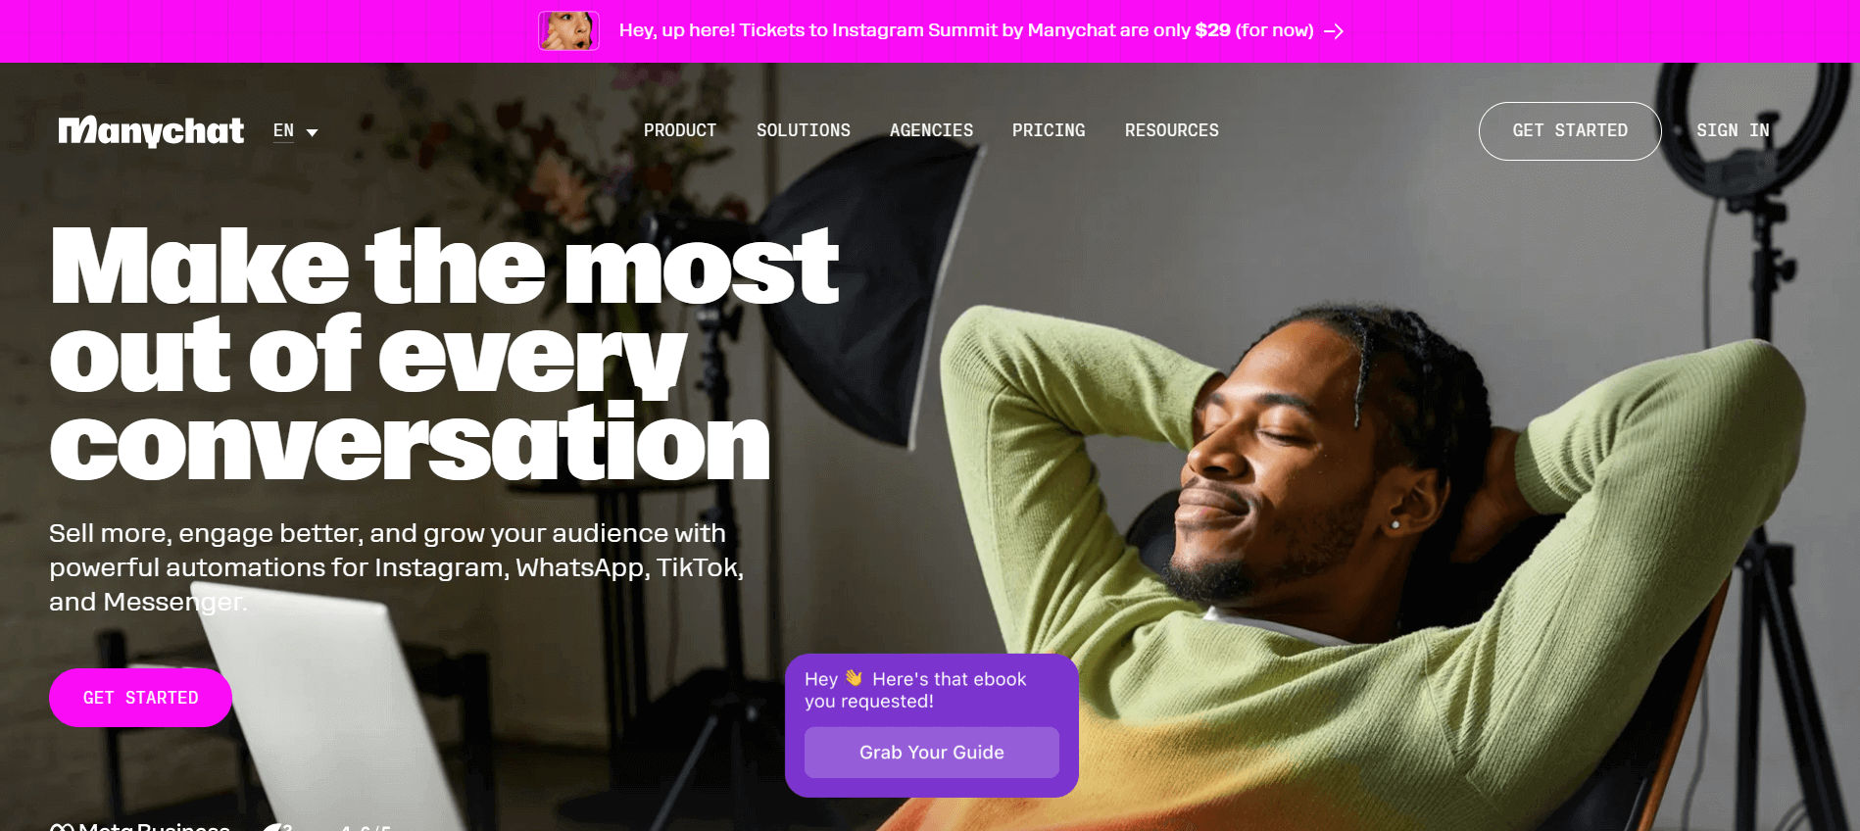
Task: Click the 4.6/5 rating text
Action: (x=365, y=828)
